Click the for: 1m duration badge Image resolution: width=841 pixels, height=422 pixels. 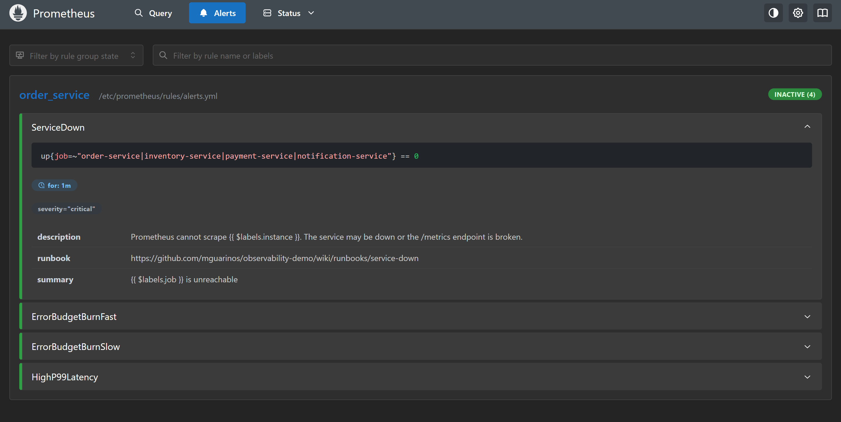click(54, 185)
